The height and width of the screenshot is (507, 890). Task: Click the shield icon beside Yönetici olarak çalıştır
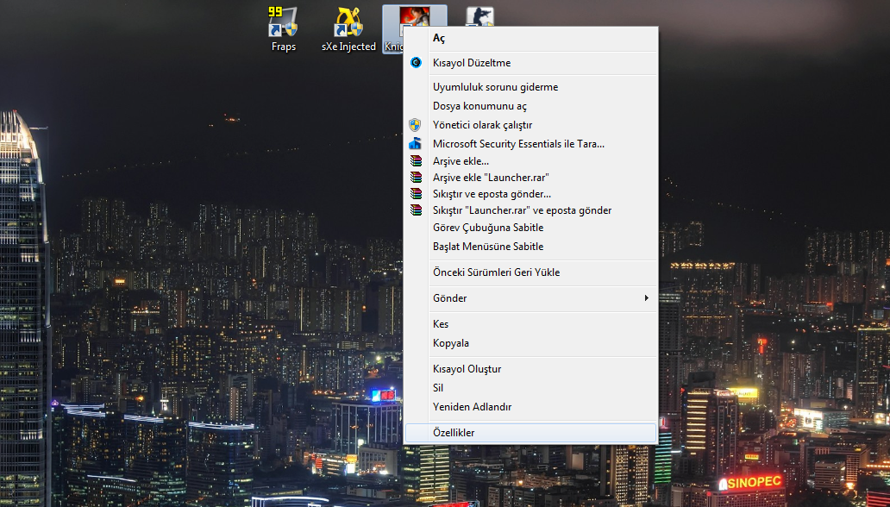coord(416,125)
